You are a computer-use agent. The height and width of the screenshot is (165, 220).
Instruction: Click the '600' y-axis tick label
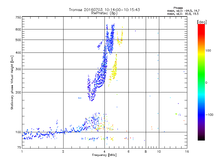[x=18, y=29]
